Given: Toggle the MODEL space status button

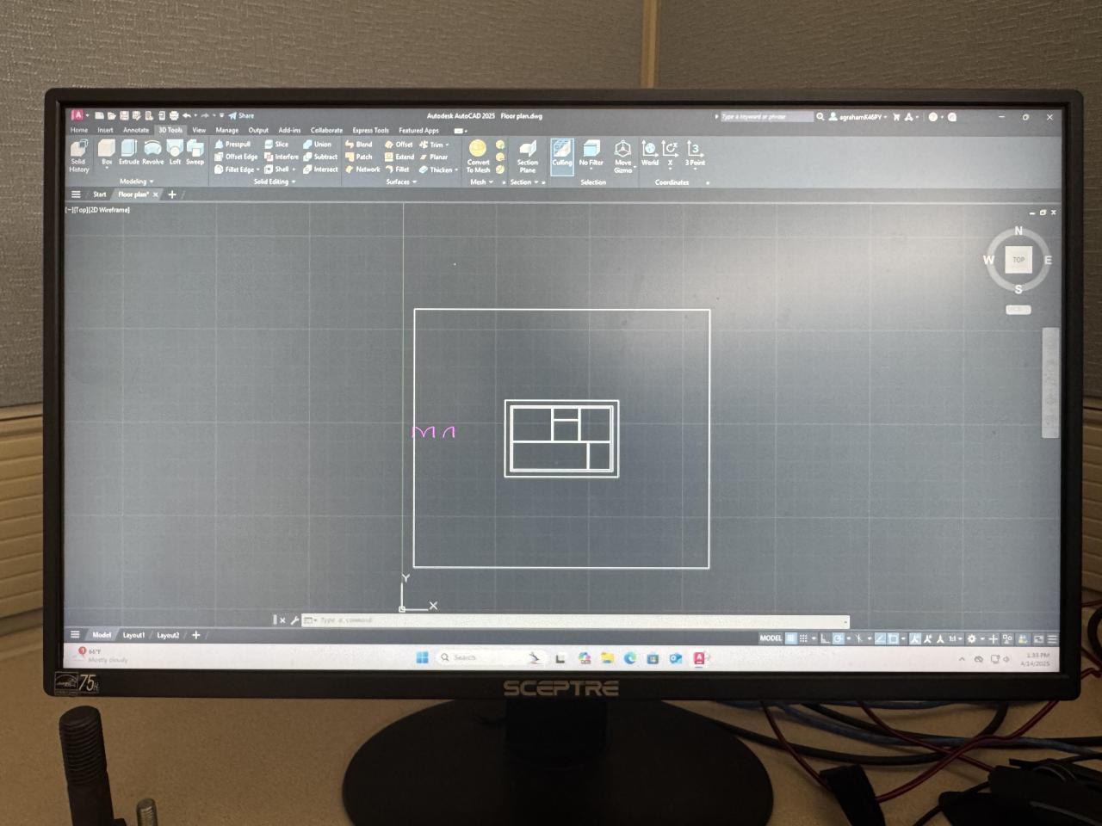Looking at the screenshot, I should pyautogui.click(x=771, y=638).
